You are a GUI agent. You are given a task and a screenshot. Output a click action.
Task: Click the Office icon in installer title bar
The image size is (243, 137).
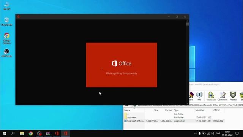click(18, 17)
